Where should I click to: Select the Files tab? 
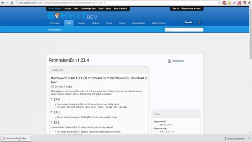(69, 23)
